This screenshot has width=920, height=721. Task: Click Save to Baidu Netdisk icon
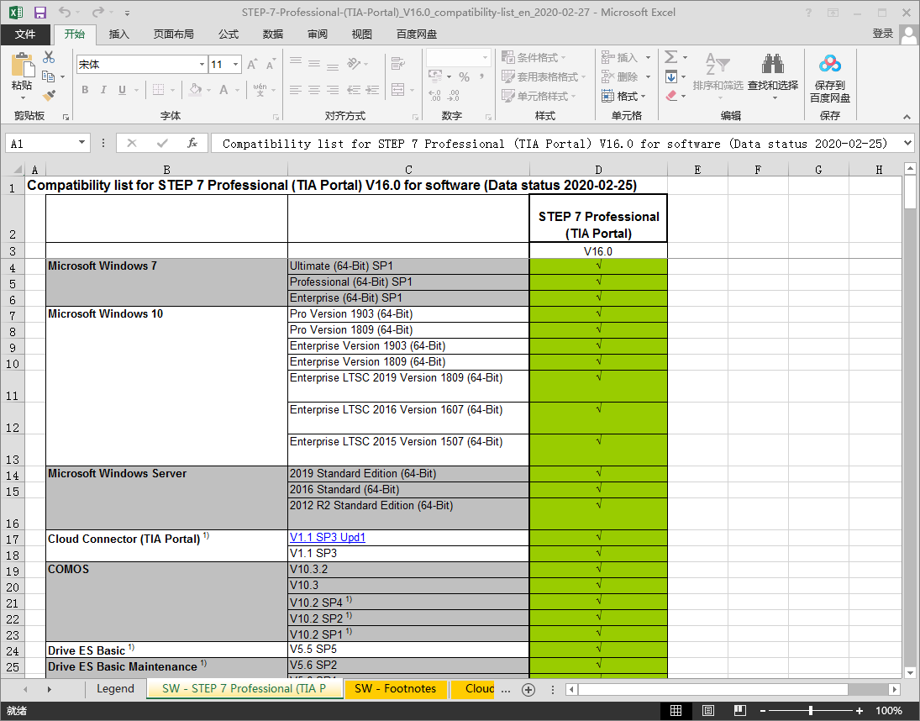[829, 65]
